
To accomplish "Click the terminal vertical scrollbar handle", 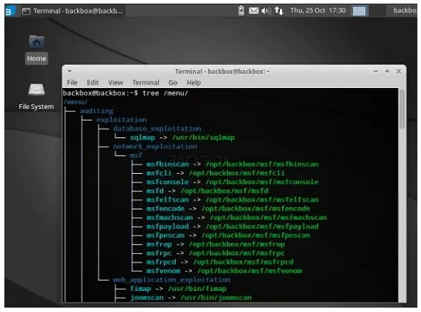I will click(402, 109).
